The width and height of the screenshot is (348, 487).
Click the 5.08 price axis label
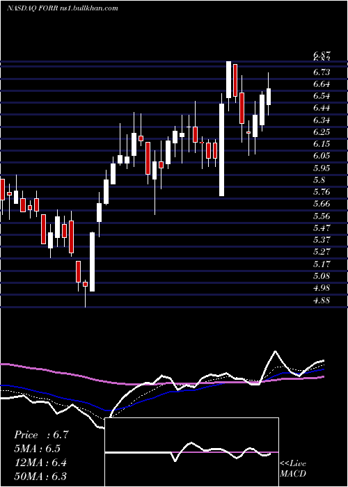(322, 276)
